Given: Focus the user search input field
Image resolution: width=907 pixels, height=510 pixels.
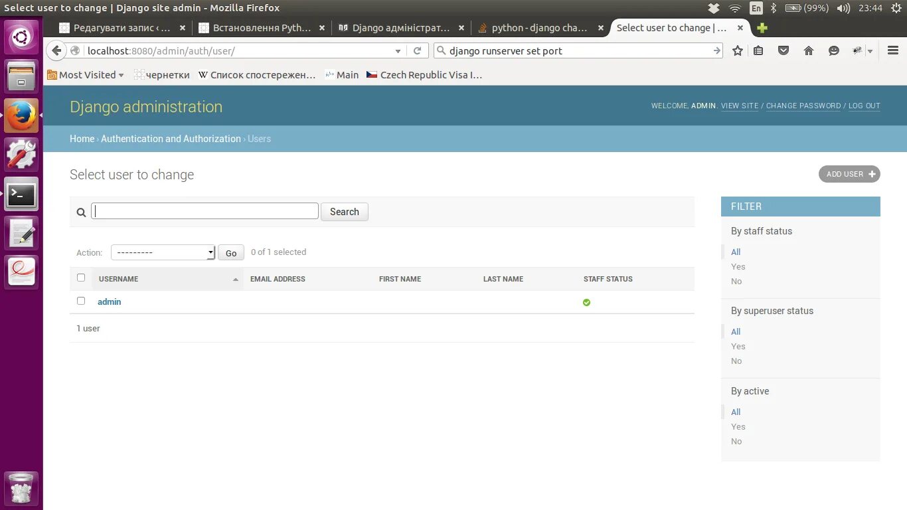Looking at the screenshot, I should click(205, 211).
